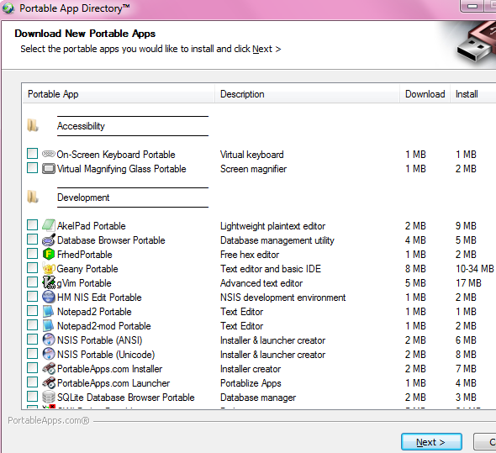Screen dimensions: 496x453
Task: Tick the Notepad2 Portable checkbox
Action: point(32,311)
